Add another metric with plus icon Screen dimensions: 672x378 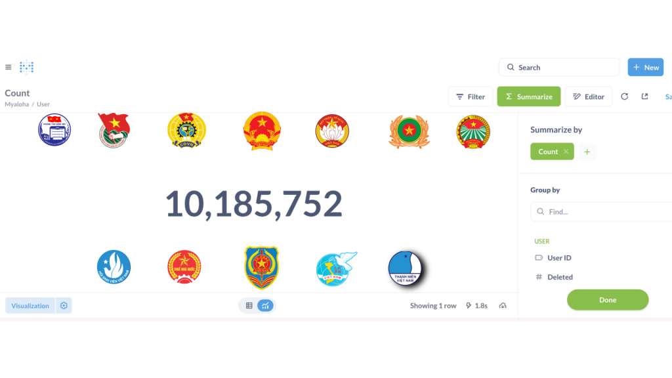point(587,152)
